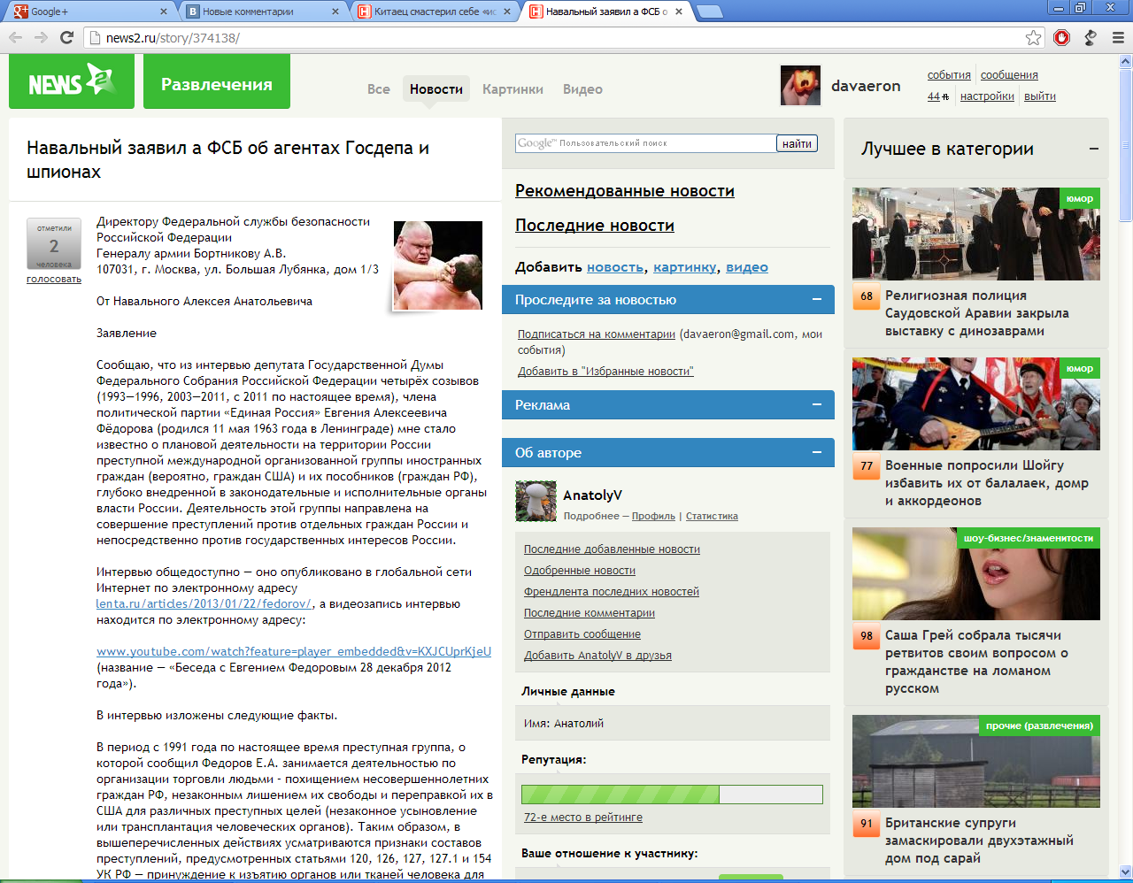Select the Новости filter tab

(x=436, y=89)
